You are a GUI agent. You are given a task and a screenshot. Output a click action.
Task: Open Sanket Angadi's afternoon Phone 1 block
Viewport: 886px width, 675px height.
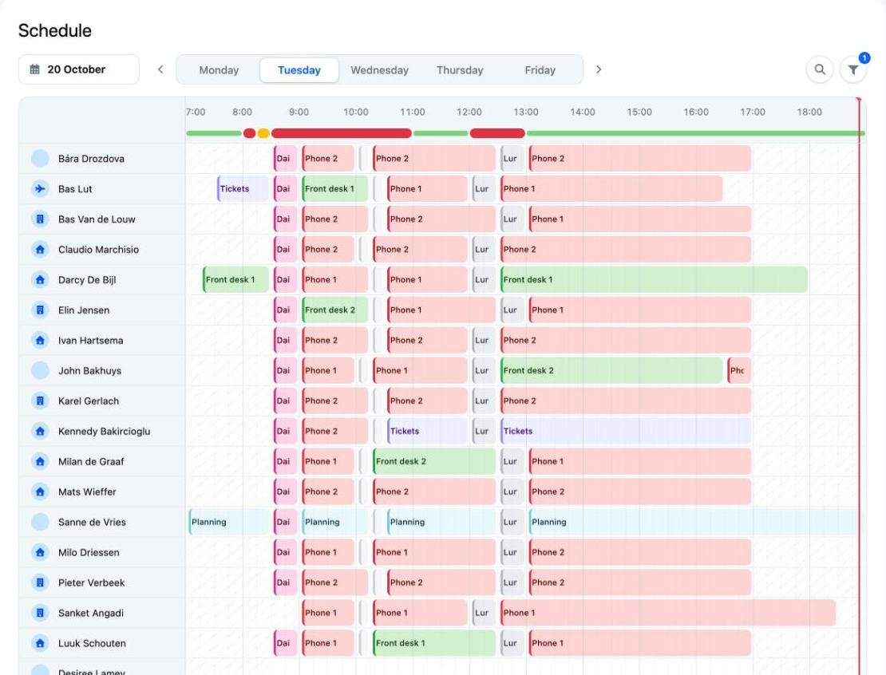click(668, 613)
